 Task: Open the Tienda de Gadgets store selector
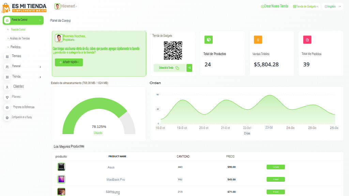305,6
